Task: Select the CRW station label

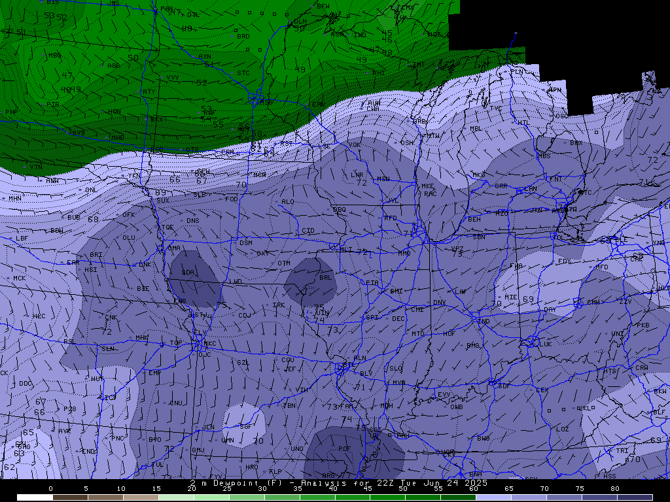Action: (642, 367)
